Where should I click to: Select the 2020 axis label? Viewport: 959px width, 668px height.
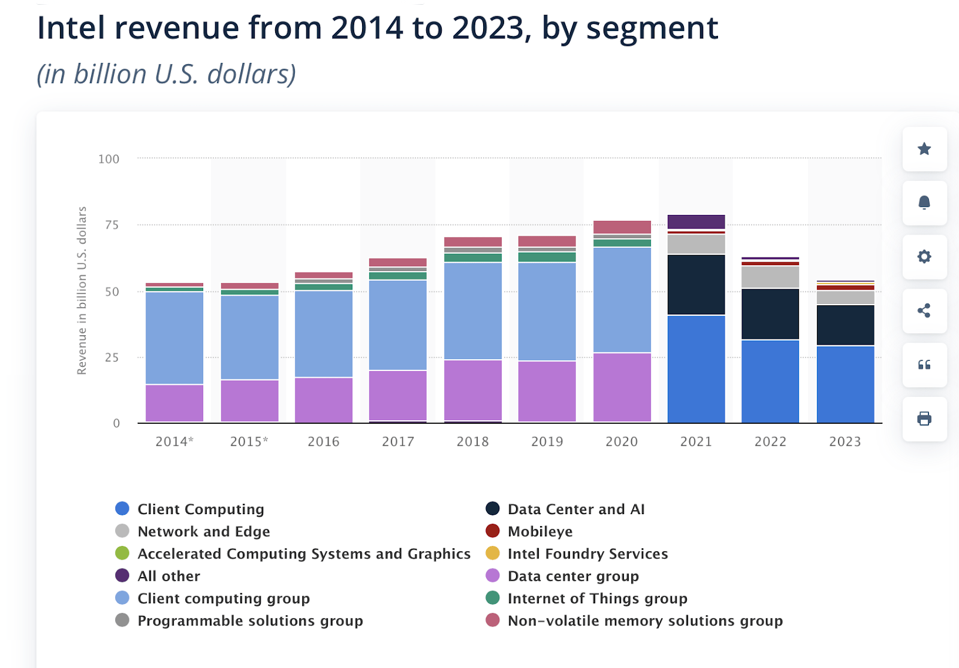coord(622,442)
